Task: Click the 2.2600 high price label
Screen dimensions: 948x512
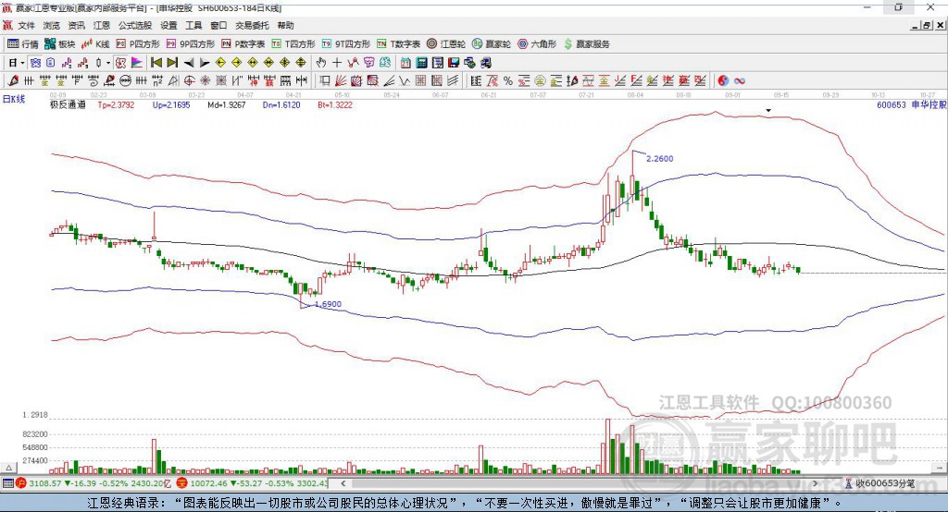Action: coord(659,158)
